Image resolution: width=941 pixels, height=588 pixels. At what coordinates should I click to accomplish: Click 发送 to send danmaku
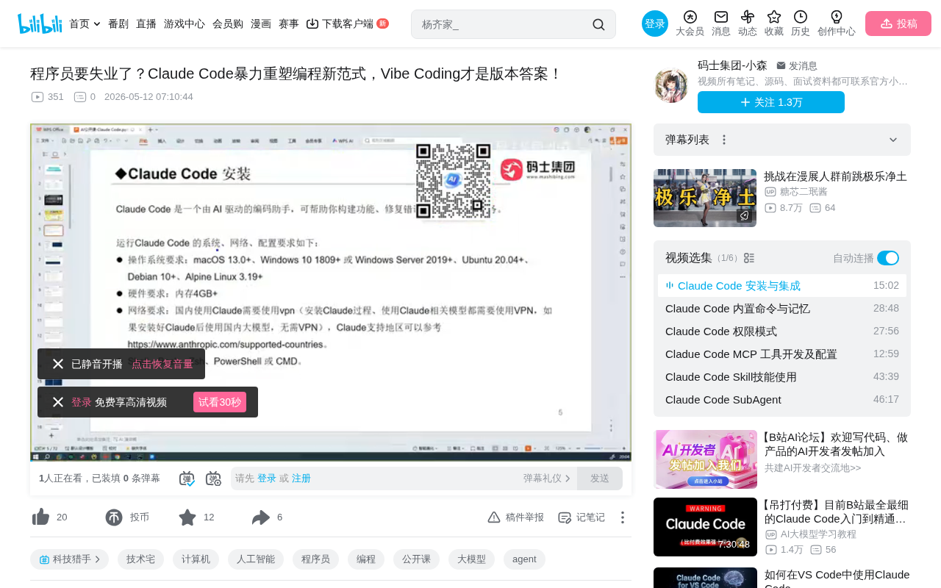click(x=600, y=478)
